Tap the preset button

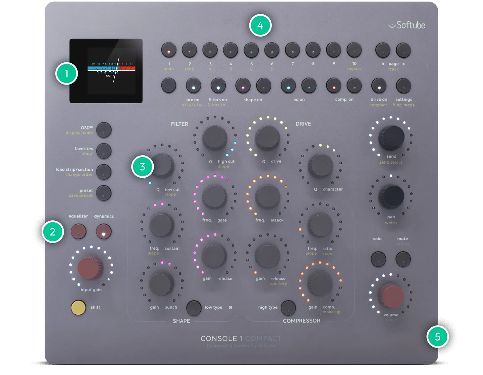(104, 193)
